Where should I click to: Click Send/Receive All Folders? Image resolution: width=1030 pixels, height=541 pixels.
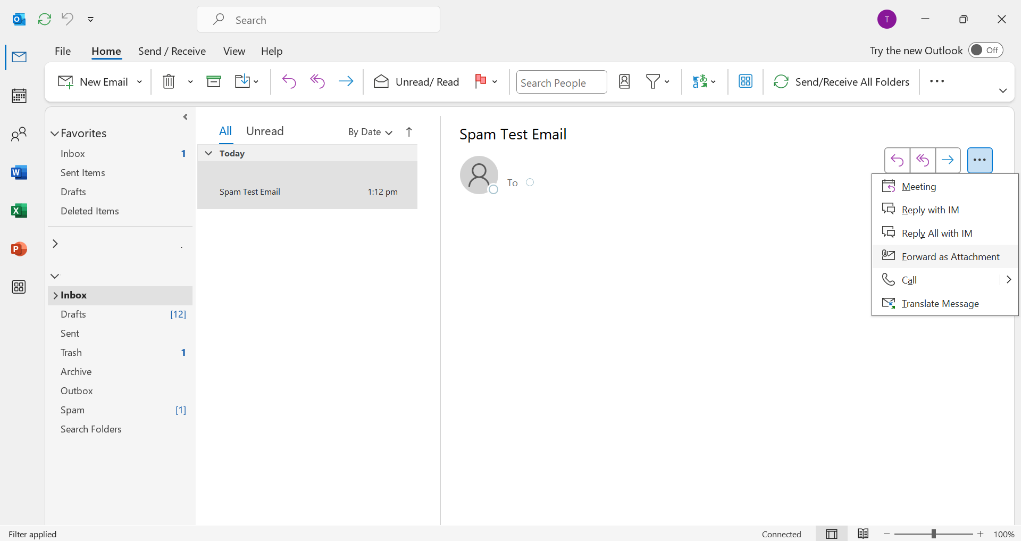pos(841,82)
